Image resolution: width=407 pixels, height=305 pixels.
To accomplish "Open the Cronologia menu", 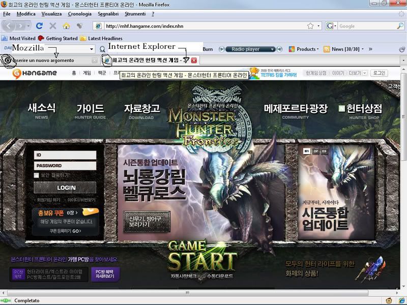I will 80,14.
